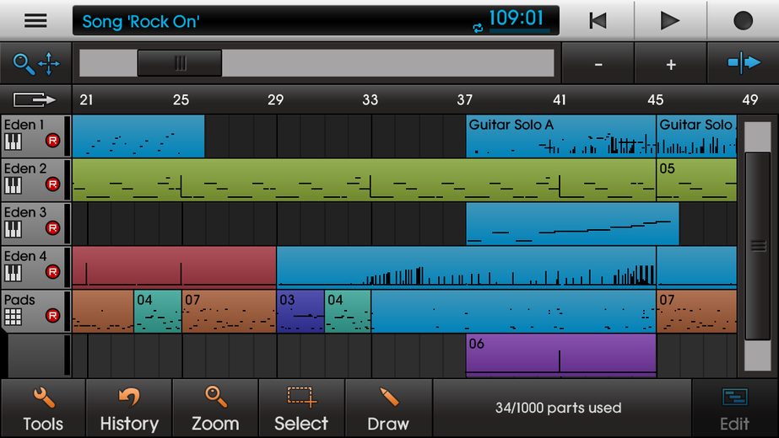
Task: Toggle record arm on Eden 4
Action: coord(52,271)
